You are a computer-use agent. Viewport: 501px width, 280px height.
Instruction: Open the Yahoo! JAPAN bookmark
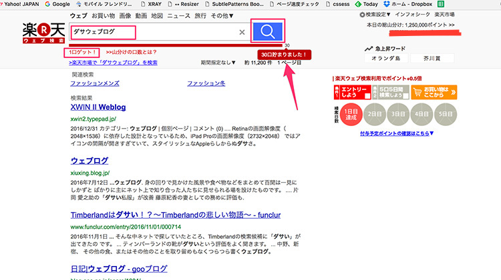(20, 4)
